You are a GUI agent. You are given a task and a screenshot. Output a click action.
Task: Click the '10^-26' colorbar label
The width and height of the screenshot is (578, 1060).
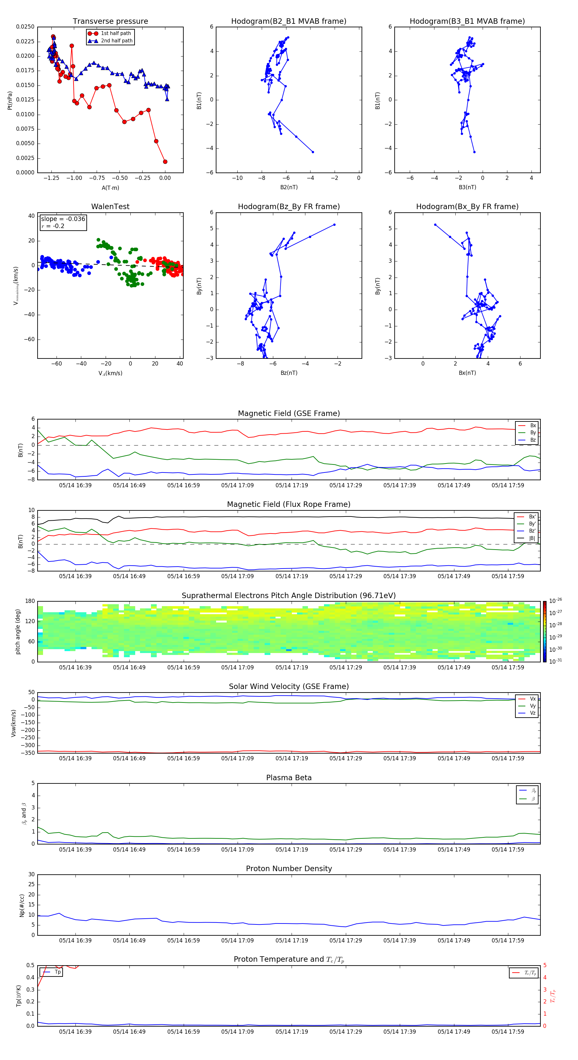pos(556,601)
